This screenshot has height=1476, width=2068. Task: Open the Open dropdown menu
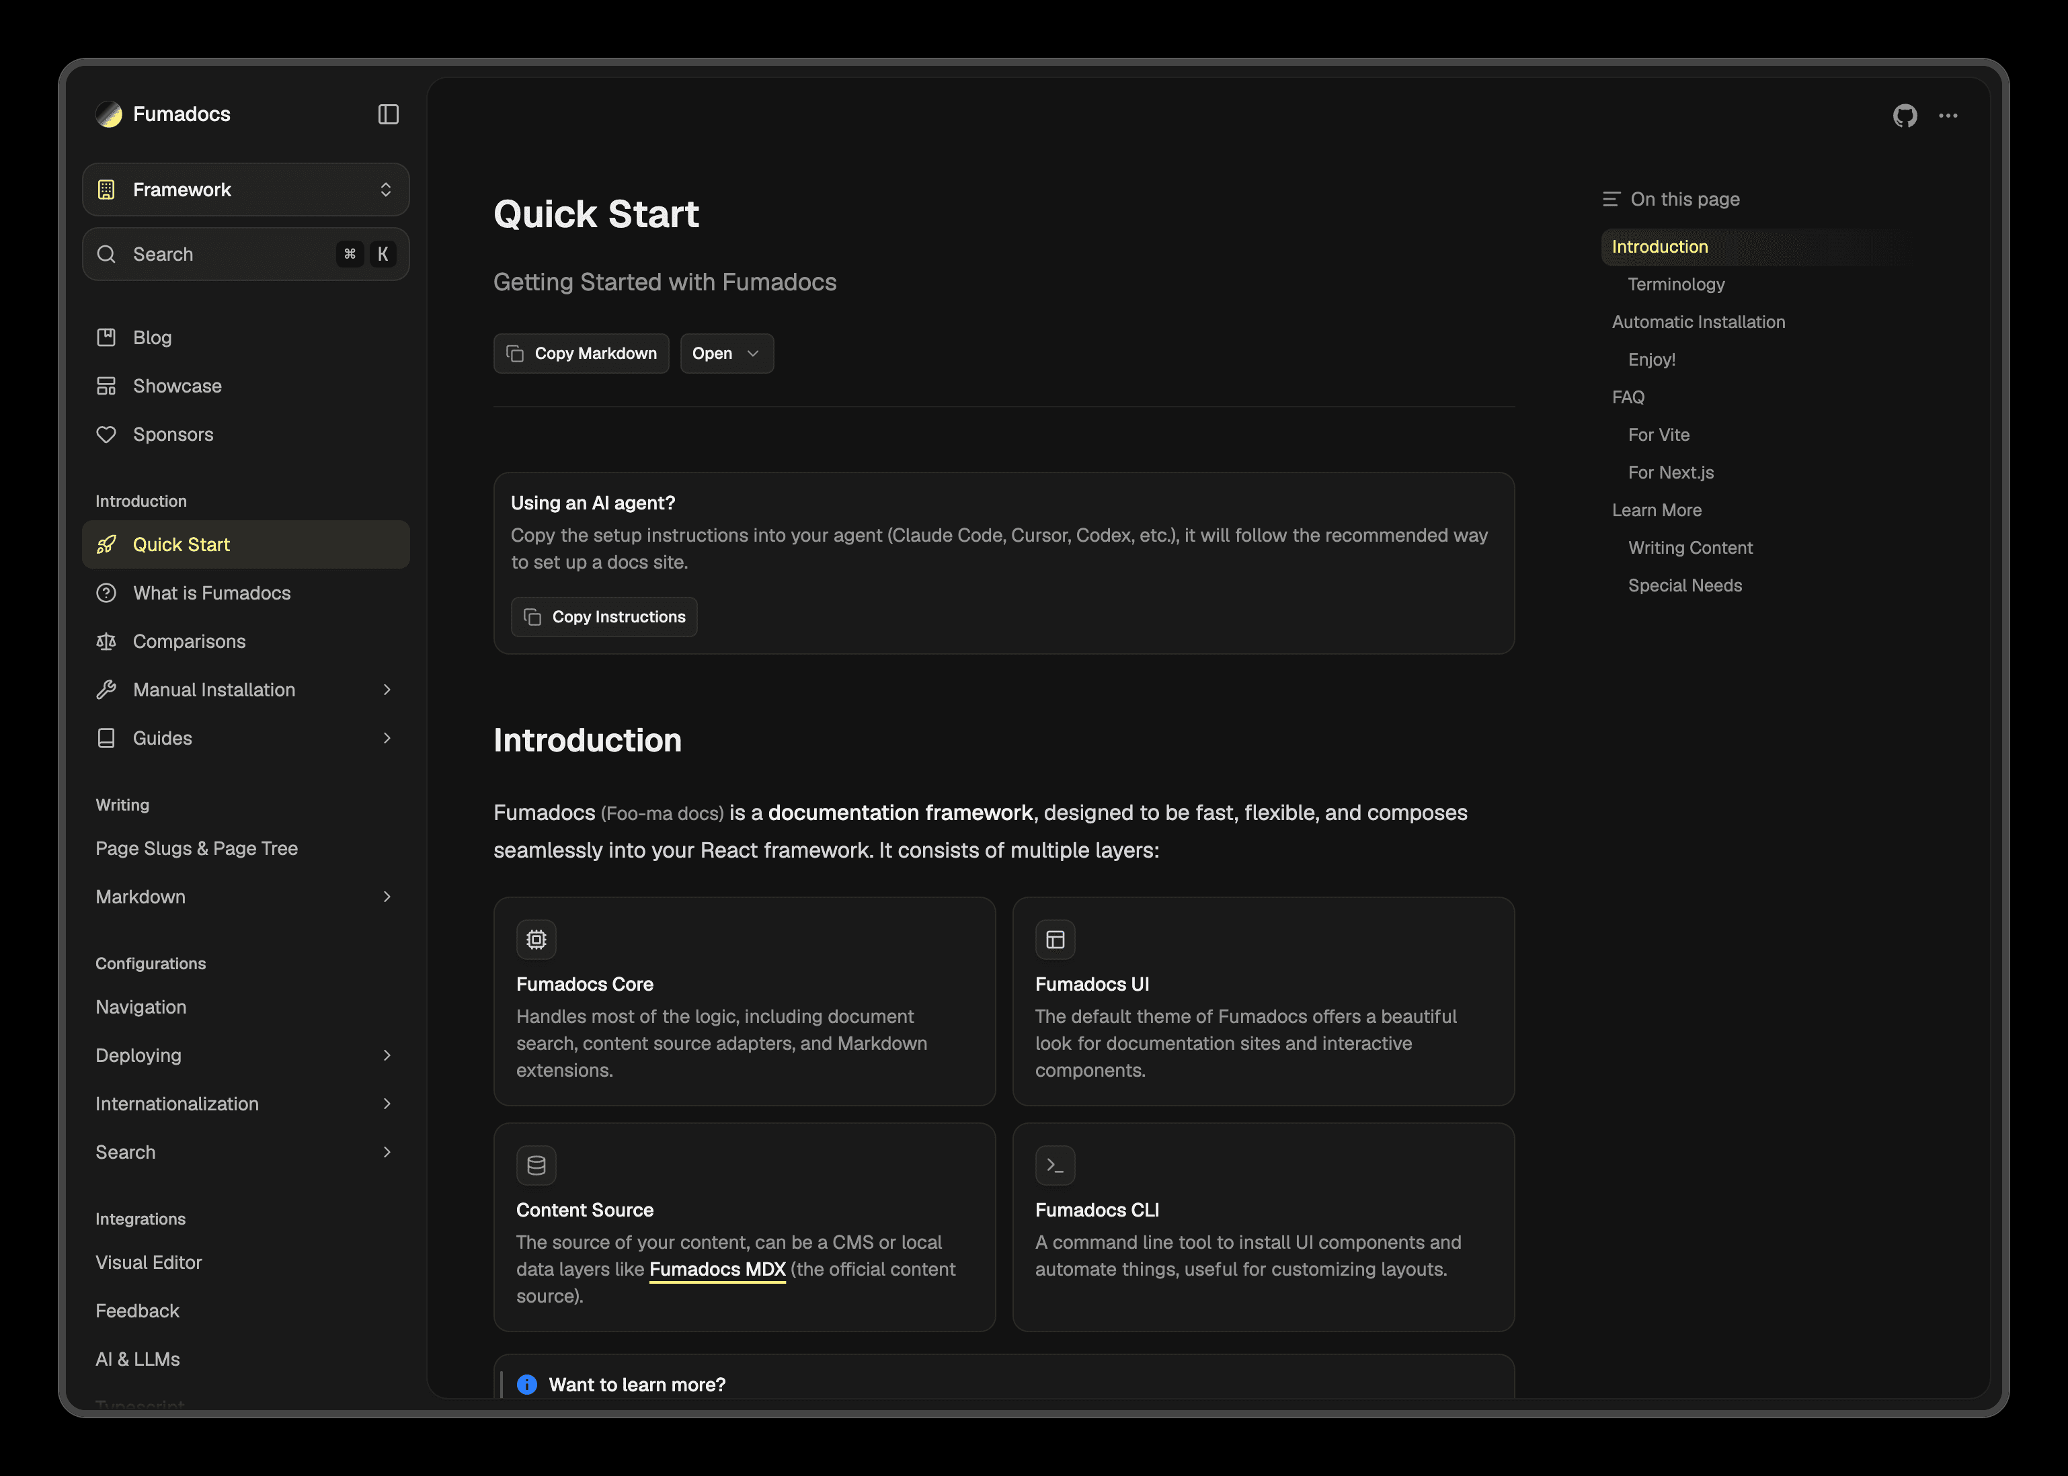pyautogui.click(x=726, y=354)
